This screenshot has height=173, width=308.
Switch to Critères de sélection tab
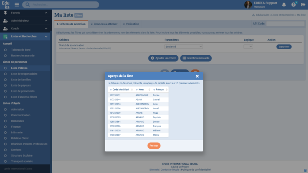click(71, 24)
